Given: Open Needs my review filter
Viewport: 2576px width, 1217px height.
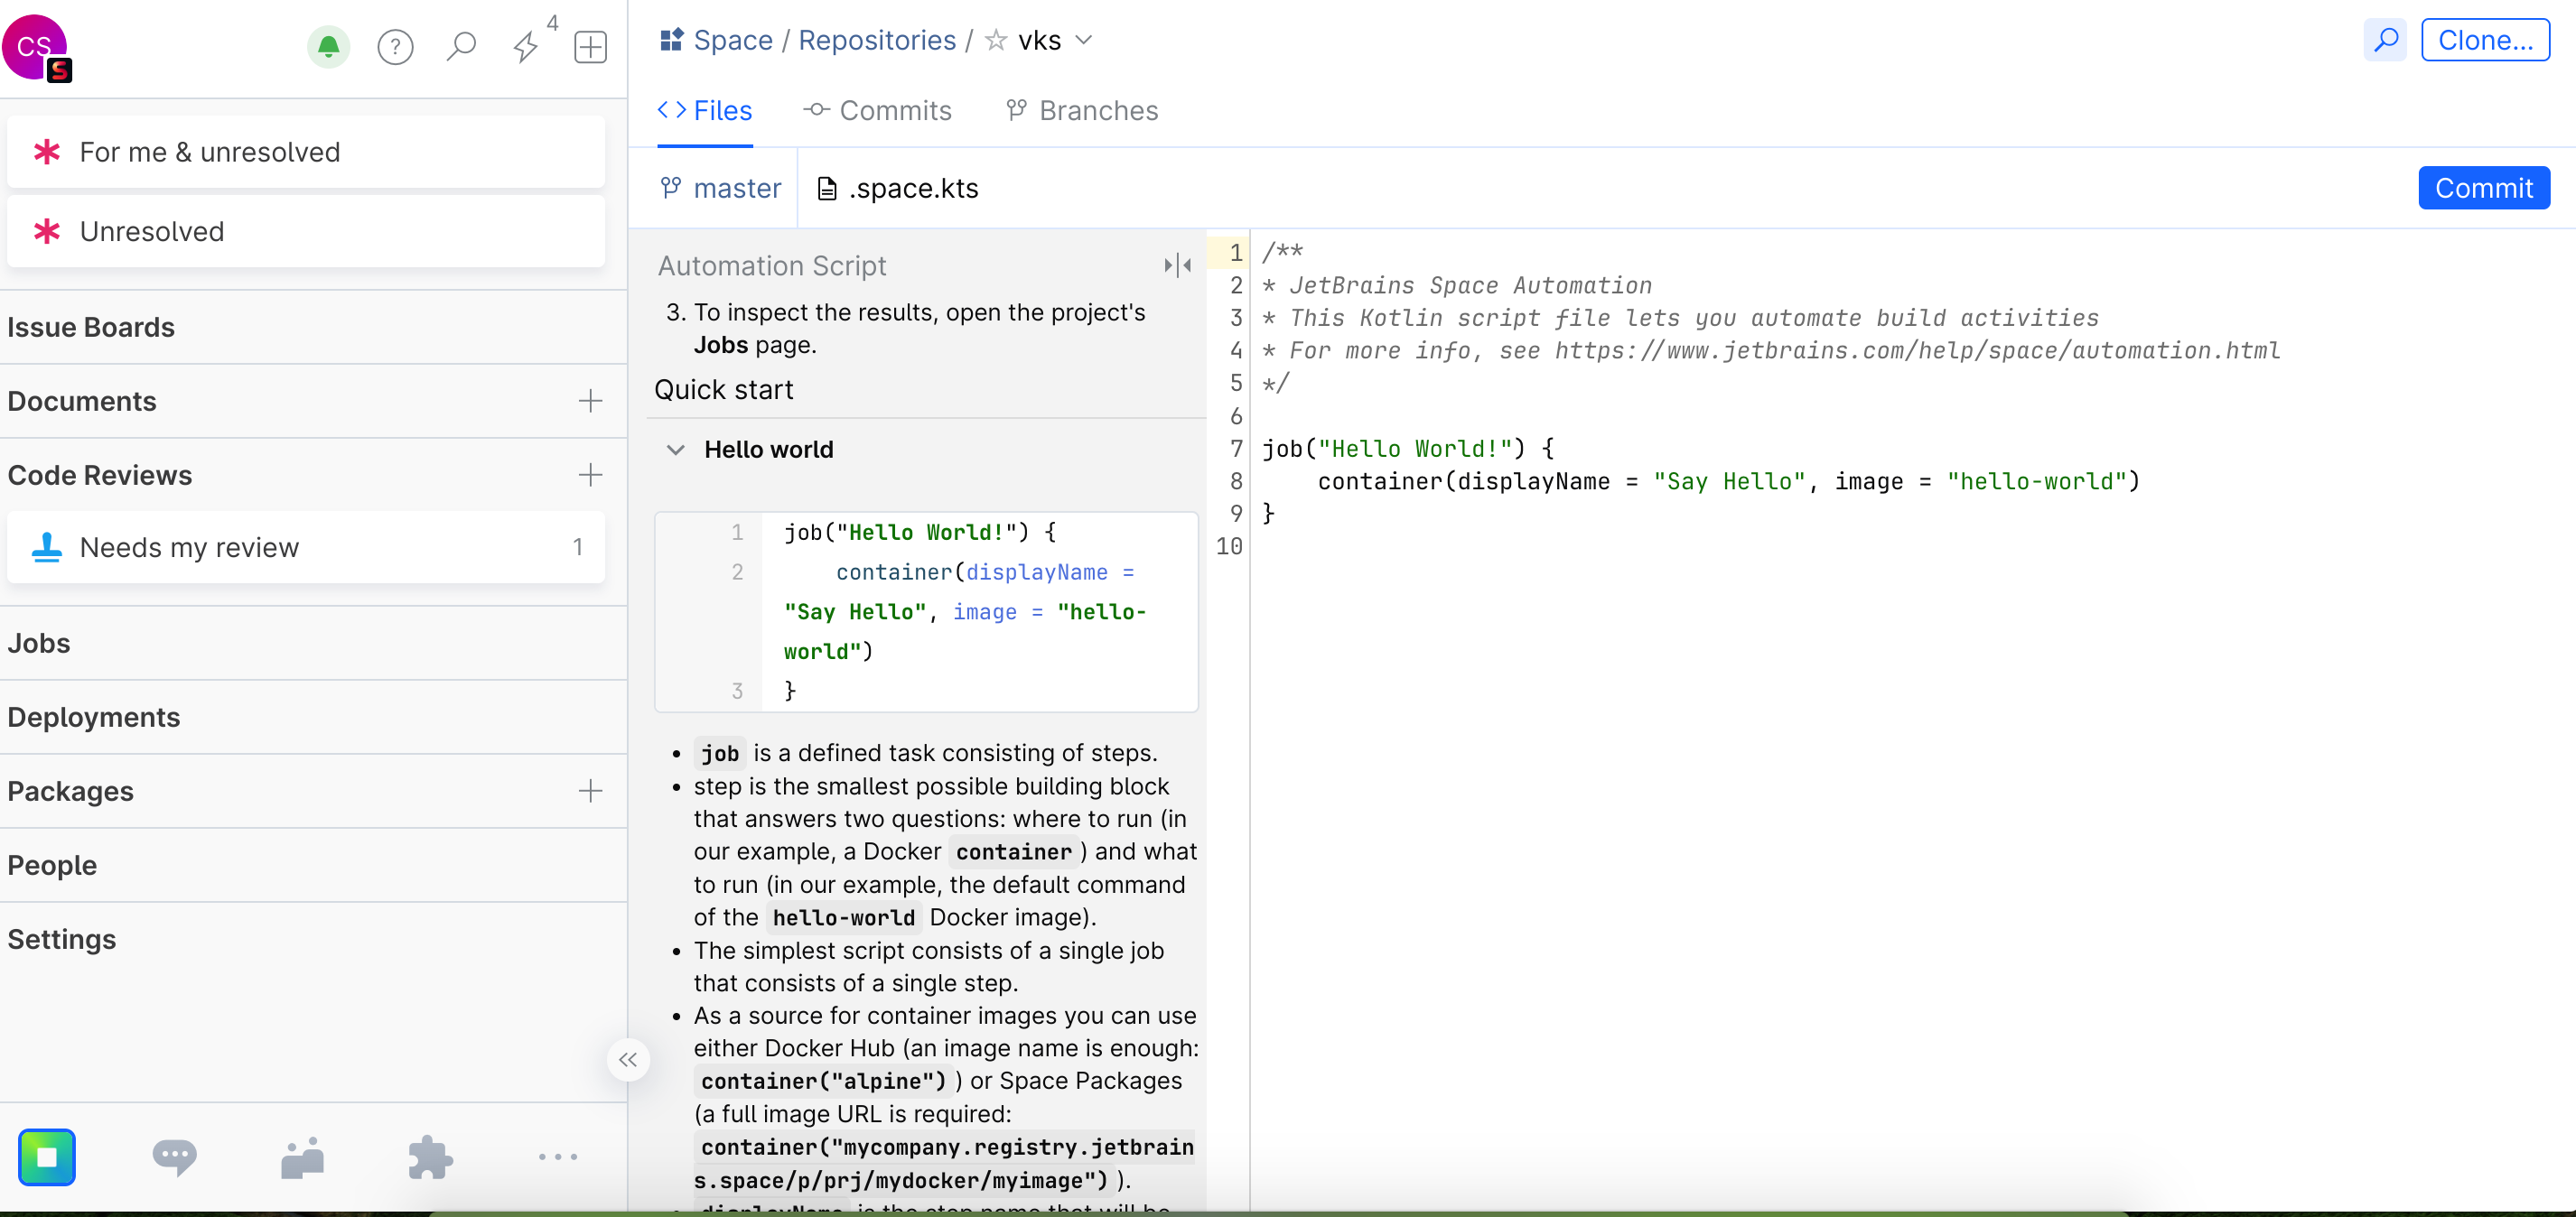Looking at the screenshot, I should coord(306,546).
